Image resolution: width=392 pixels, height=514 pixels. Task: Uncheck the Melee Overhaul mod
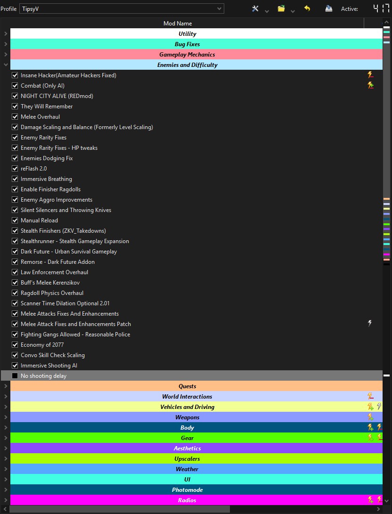15,117
